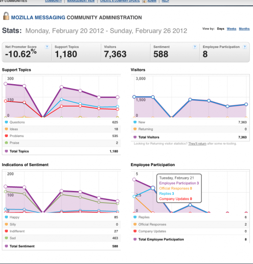Click the purple Total Topics legend dot
The height and width of the screenshot is (264, 253).
point(7,151)
